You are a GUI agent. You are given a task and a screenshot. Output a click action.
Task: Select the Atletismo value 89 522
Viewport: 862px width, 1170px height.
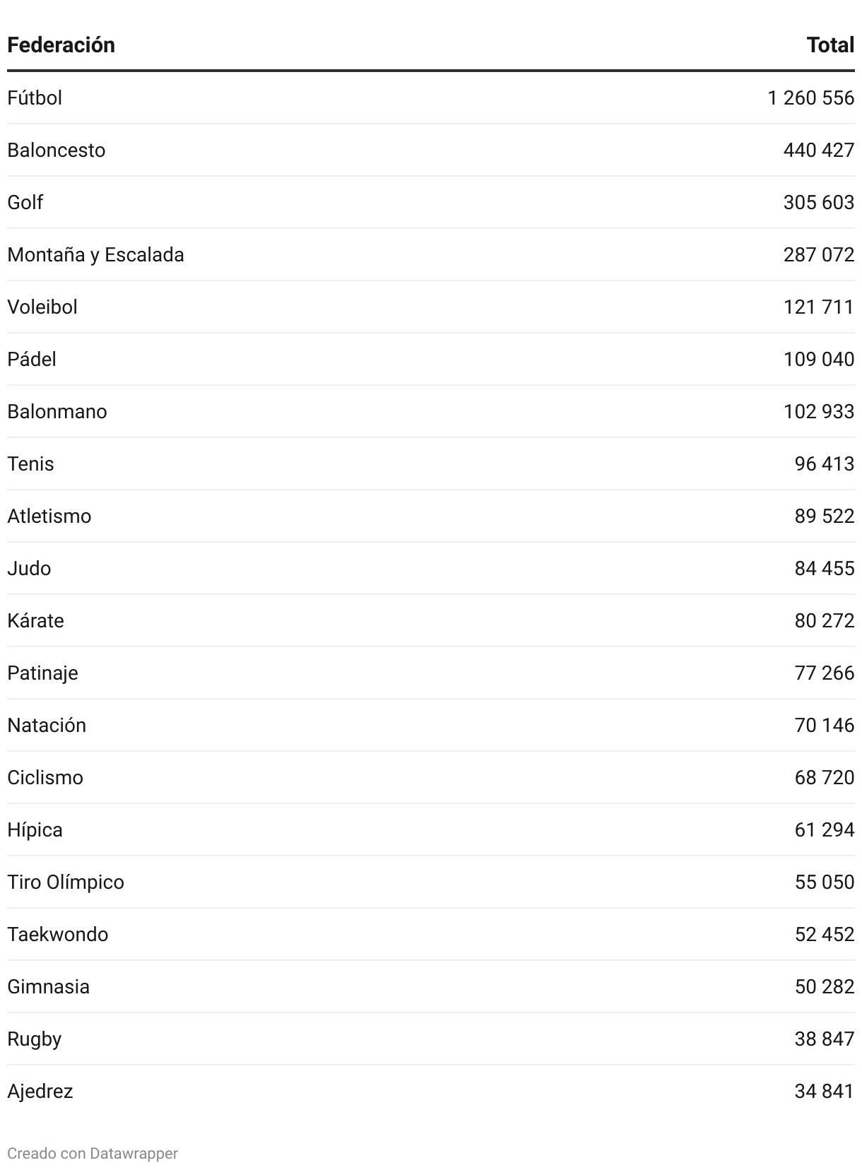tap(825, 516)
